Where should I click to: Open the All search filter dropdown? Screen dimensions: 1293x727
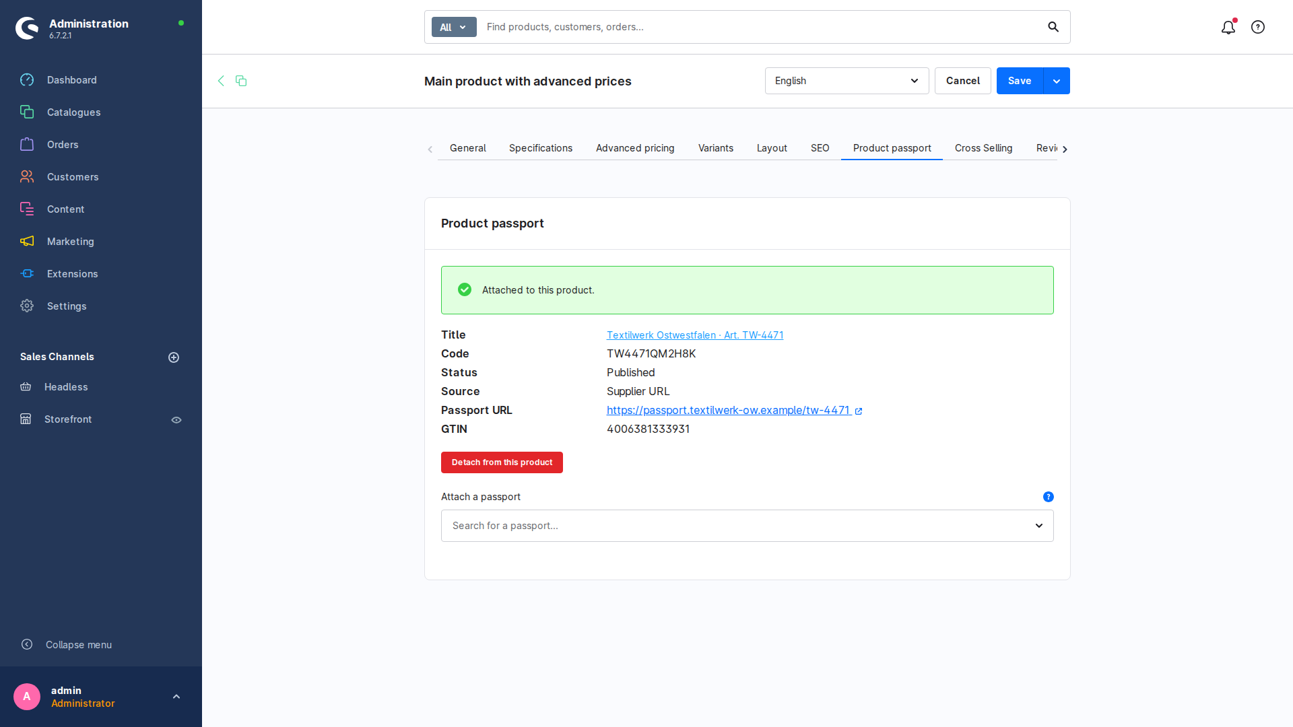(x=454, y=27)
